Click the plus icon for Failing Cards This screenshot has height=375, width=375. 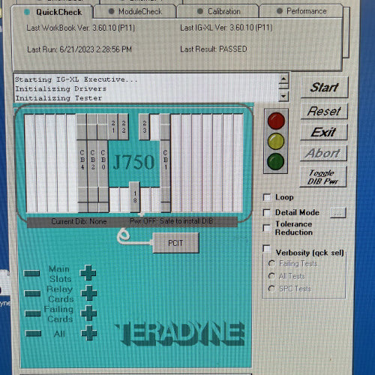click(x=88, y=313)
